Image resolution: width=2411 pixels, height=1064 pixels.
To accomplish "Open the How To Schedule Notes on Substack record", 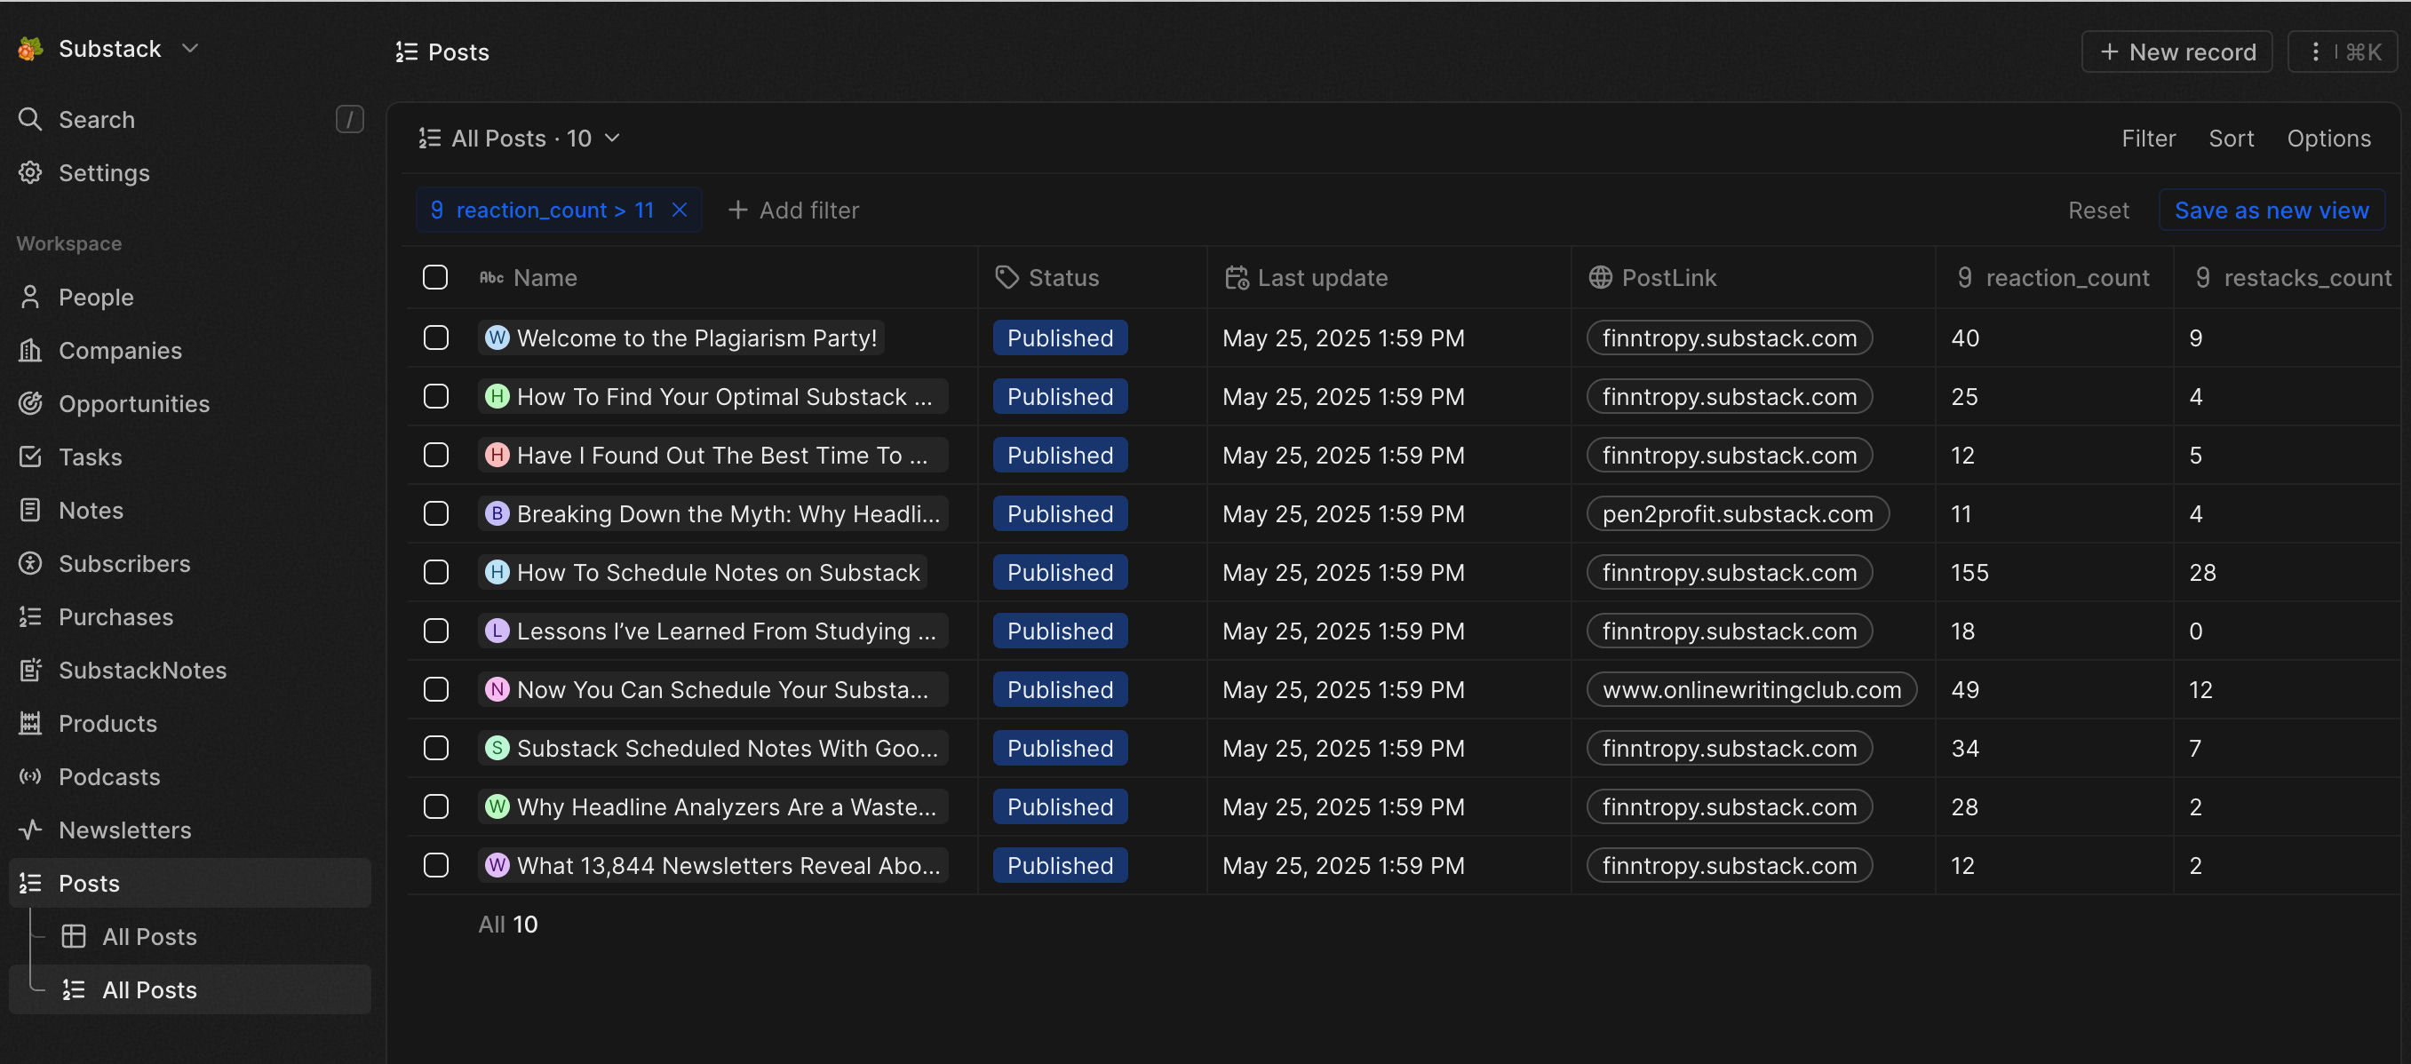I will 703,573.
